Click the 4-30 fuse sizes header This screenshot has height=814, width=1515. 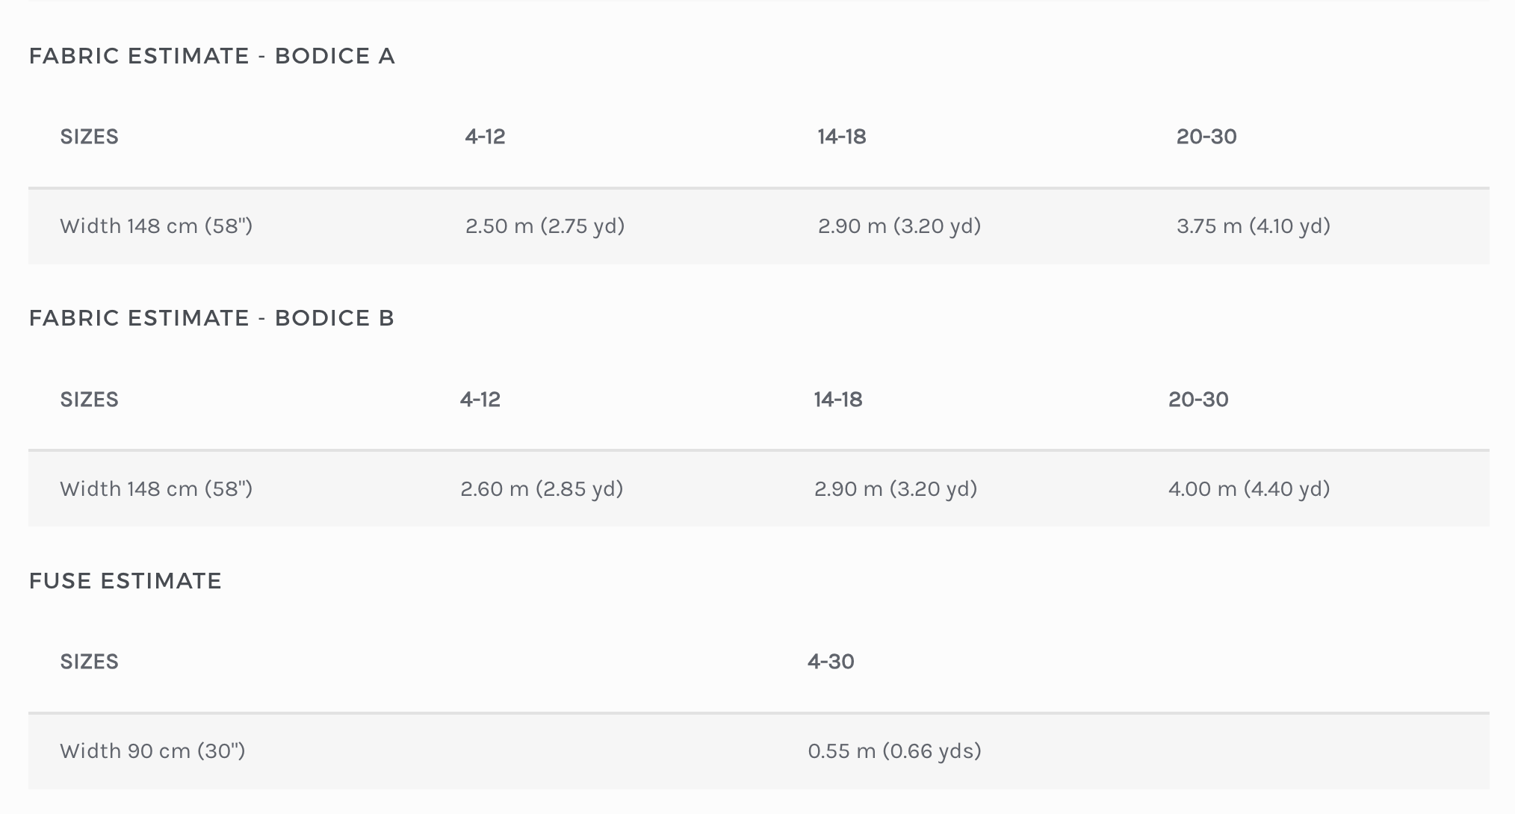point(831,662)
